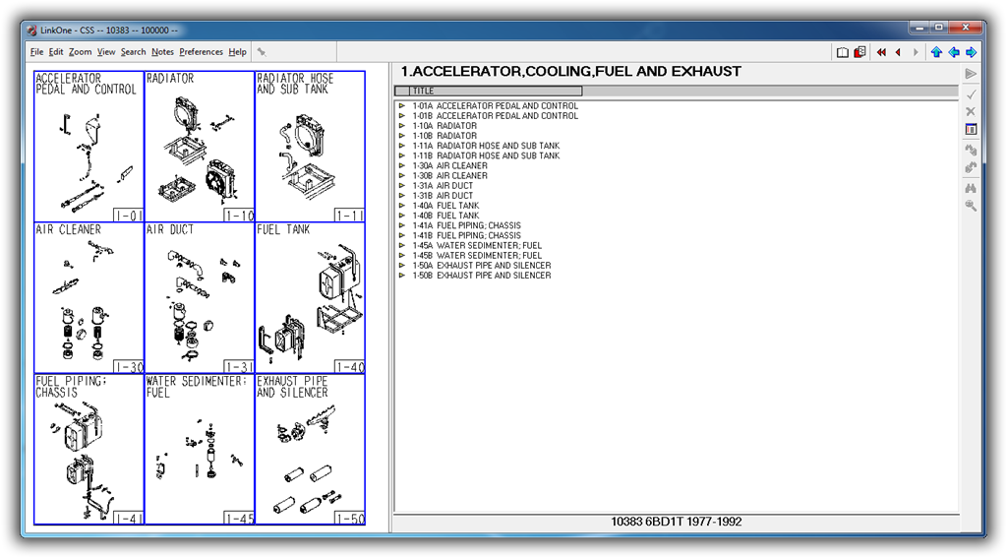Click the '10383 6BD1T 1977-1992' status text
The image size is (1007, 558).
tap(677, 522)
